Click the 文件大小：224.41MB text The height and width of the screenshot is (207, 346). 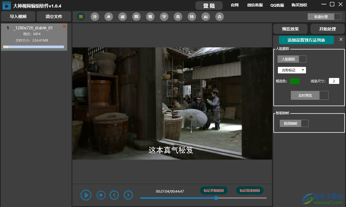(x=32, y=40)
